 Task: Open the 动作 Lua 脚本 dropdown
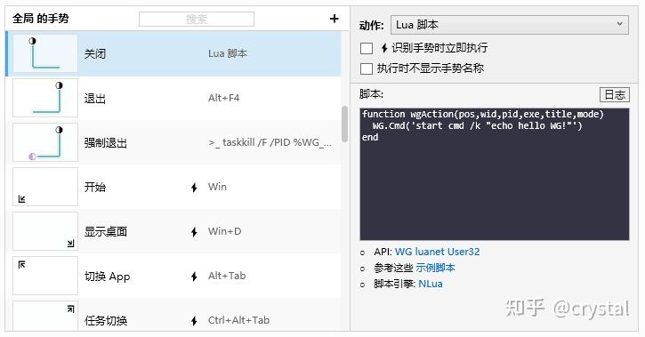509,25
